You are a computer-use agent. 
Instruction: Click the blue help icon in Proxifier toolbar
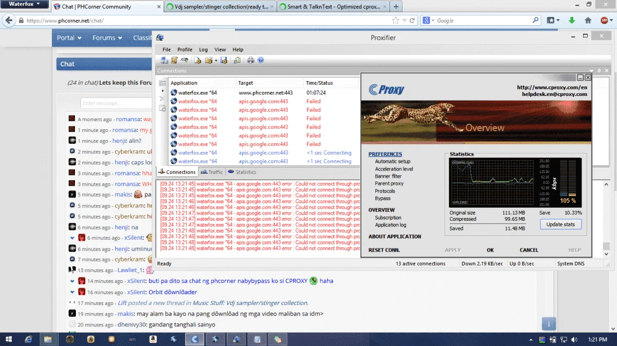coord(261,60)
